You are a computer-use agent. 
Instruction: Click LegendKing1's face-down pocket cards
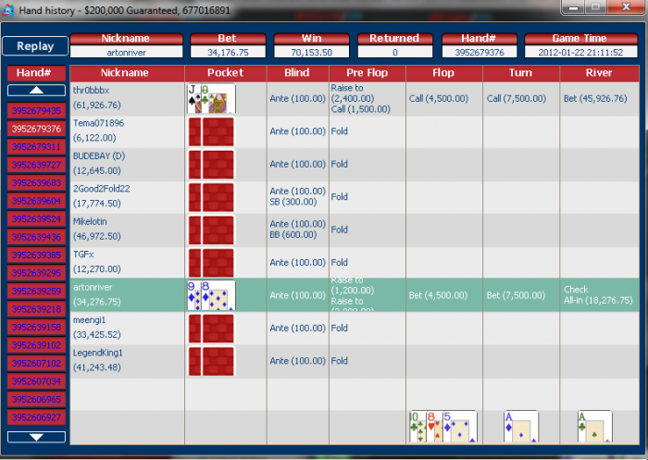[211, 361]
